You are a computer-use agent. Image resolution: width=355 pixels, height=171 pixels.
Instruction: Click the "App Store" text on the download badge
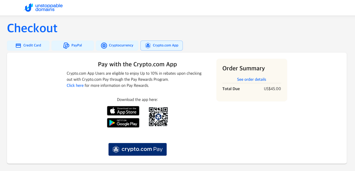pos(127,112)
